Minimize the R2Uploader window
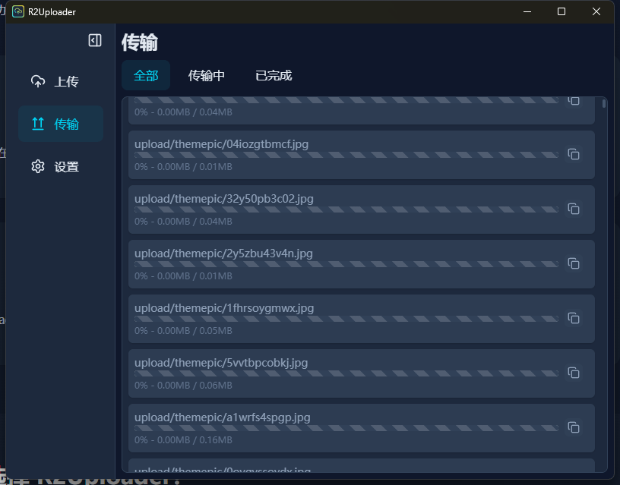This screenshot has width=620, height=485. 527,11
